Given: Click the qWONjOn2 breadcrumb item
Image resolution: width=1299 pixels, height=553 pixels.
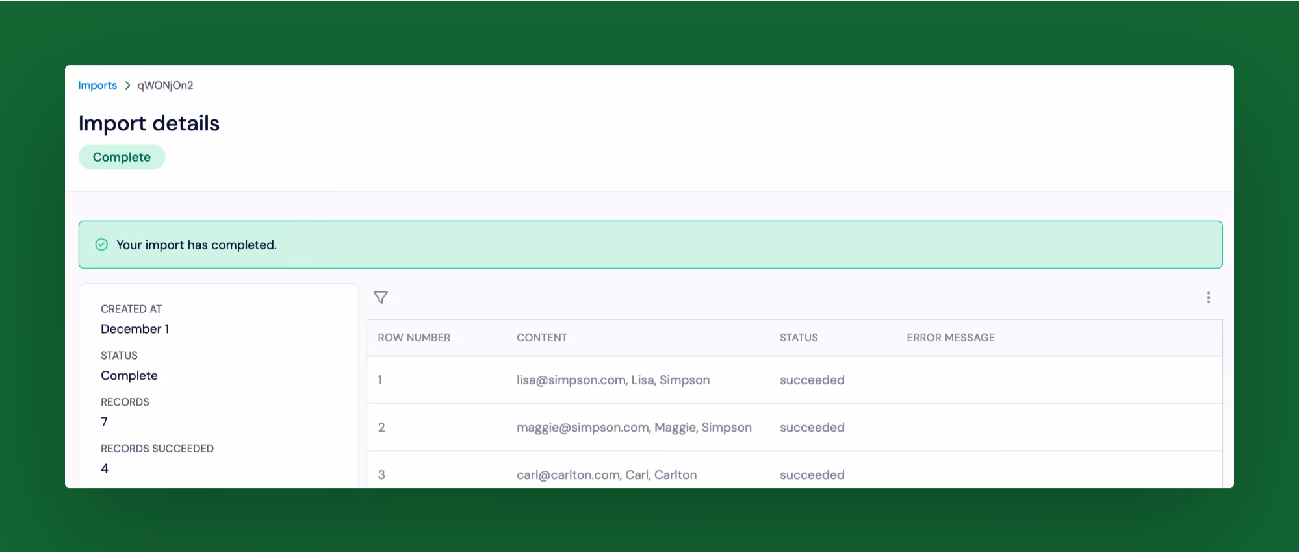Looking at the screenshot, I should pos(165,86).
